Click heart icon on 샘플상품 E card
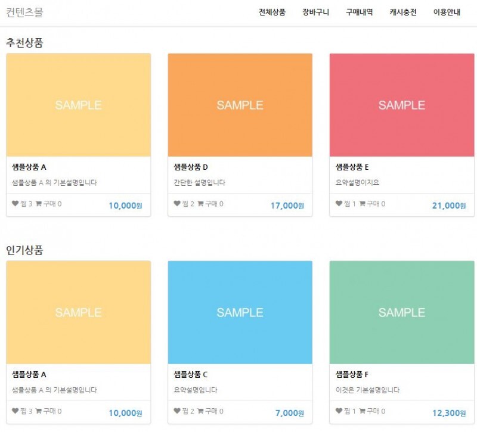The image size is (477, 432). (339, 203)
